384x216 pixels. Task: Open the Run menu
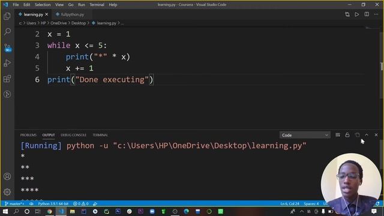click(82, 5)
